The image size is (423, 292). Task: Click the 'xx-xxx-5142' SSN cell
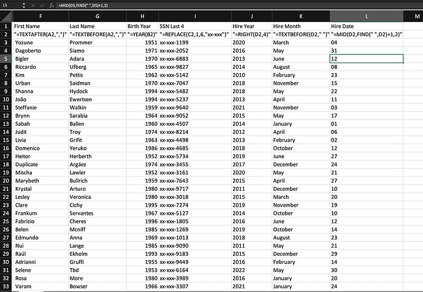195,75
